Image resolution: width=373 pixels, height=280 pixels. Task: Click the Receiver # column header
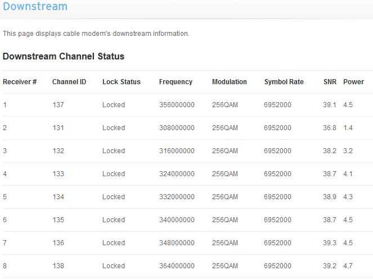click(20, 82)
